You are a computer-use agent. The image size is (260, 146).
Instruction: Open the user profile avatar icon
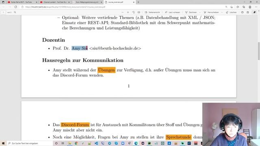click(x=250, y=7)
